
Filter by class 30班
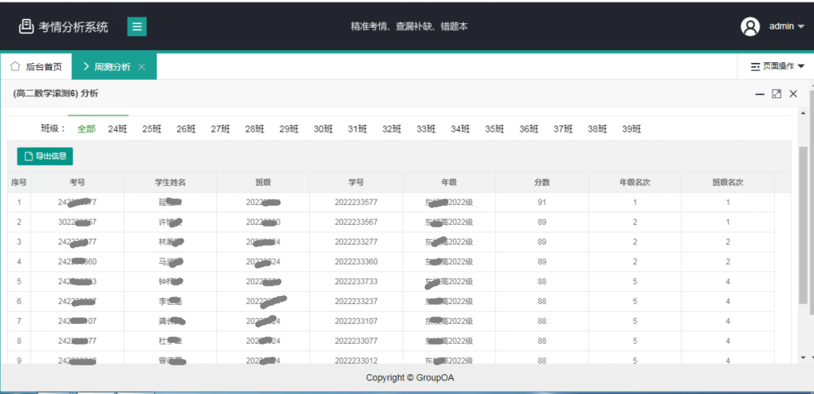coord(323,128)
